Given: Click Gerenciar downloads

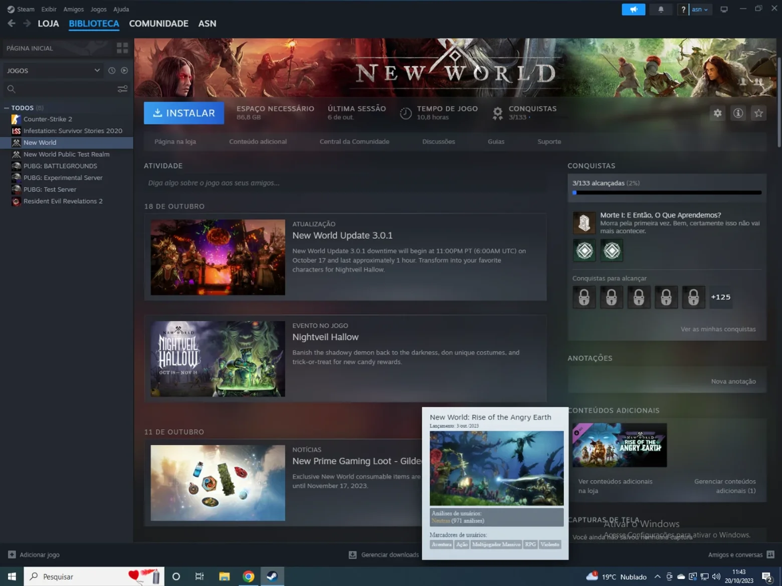Looking at the screenshot, I should click(x=384, y=554).
